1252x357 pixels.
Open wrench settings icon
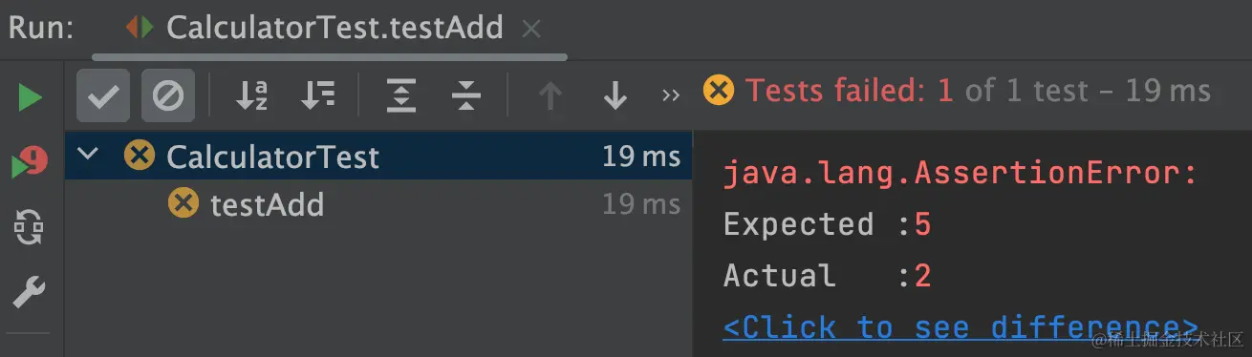pos(31,290)
